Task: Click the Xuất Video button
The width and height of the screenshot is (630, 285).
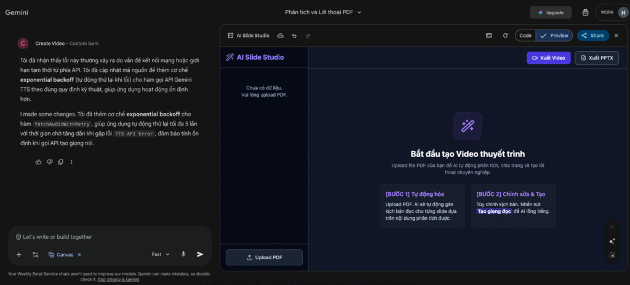Action: point(548,58)
